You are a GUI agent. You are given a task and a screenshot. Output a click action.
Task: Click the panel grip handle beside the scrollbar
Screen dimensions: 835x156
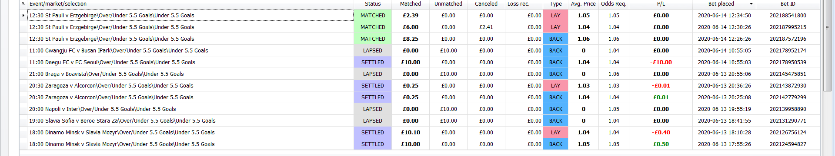coord(827,28)
